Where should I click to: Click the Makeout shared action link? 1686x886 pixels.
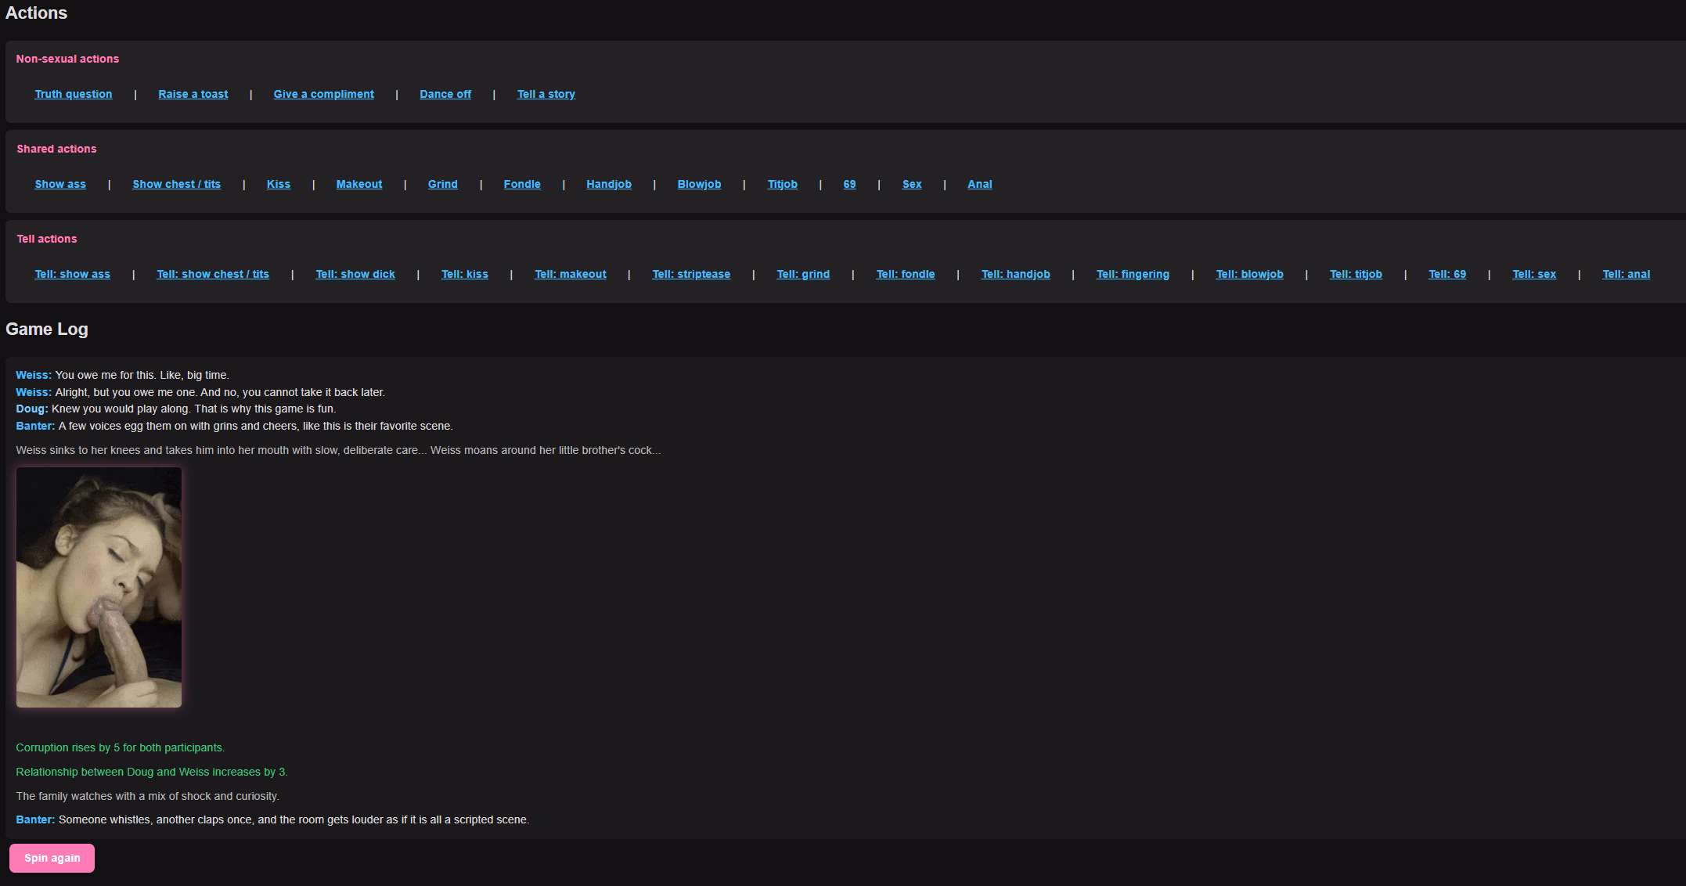pyautogui.click(x=359, y=184)
